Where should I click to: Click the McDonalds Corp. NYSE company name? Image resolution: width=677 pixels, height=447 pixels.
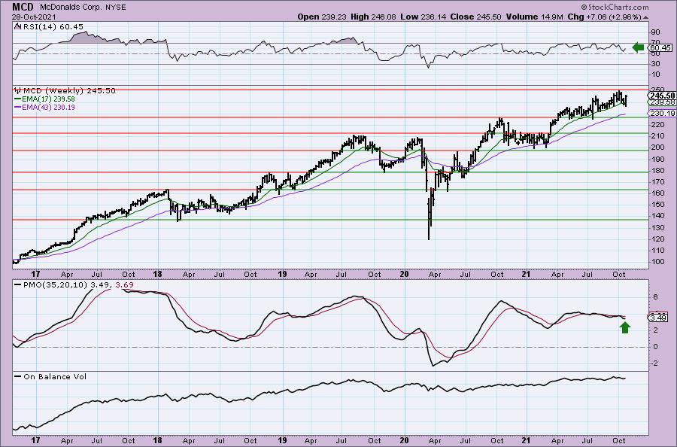83,8
